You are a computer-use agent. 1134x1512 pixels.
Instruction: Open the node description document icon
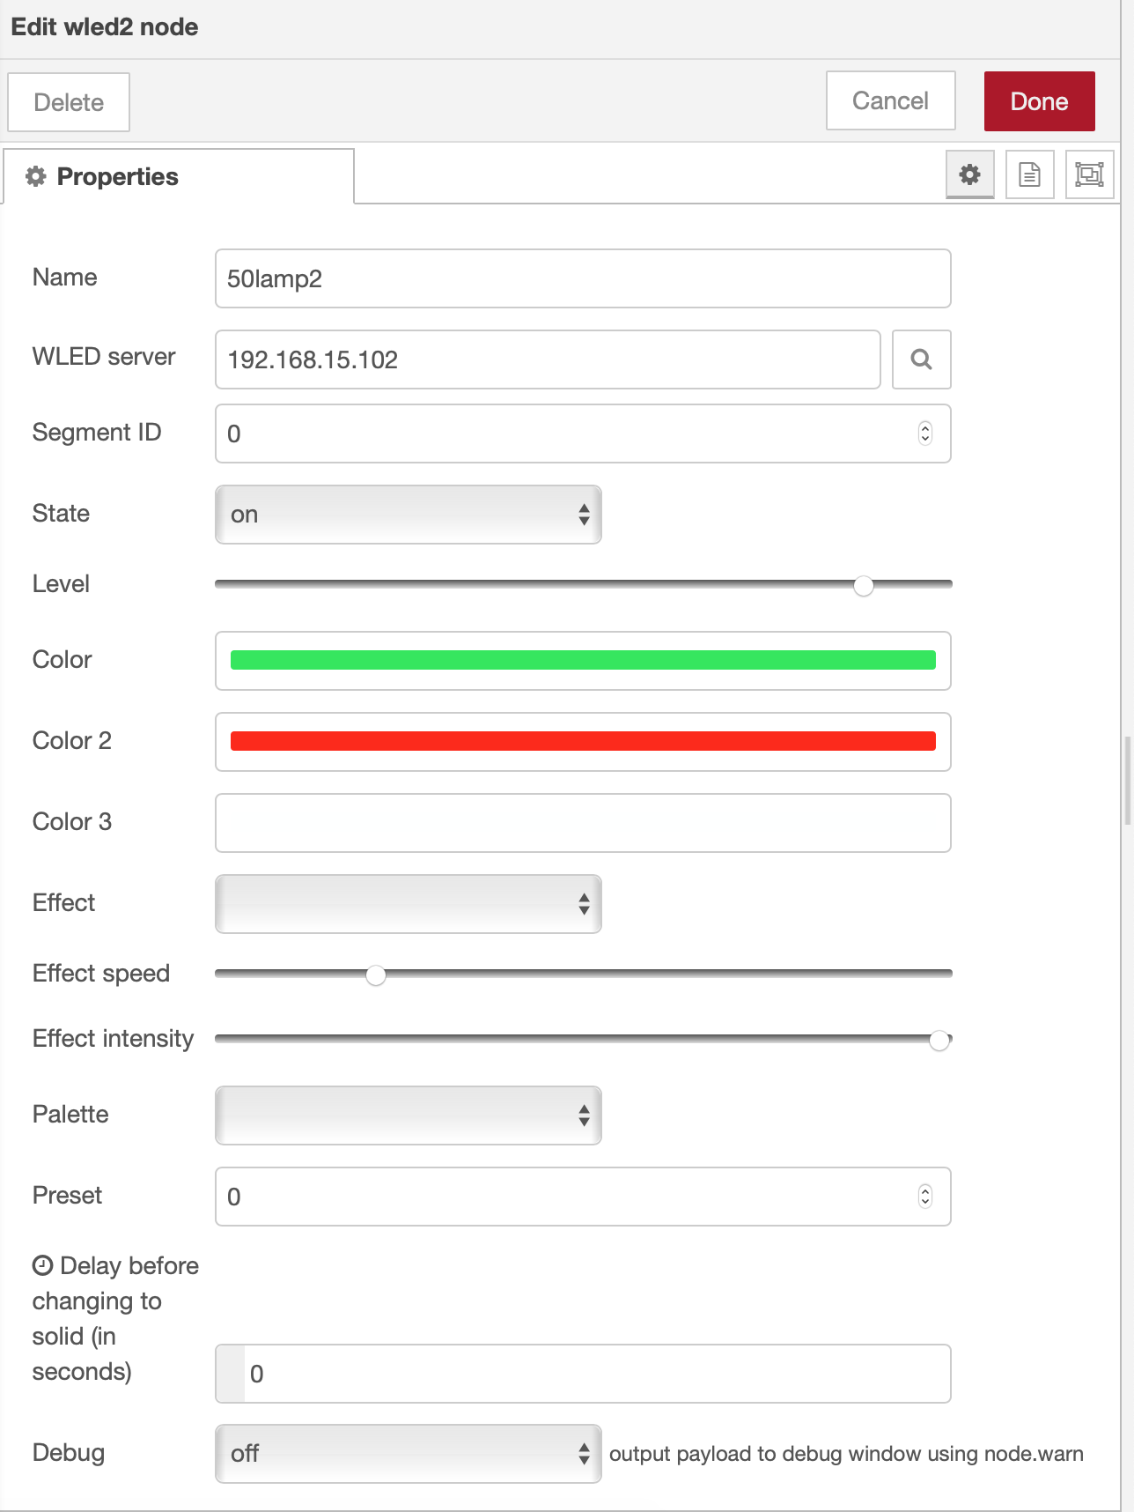[1029, 174]
